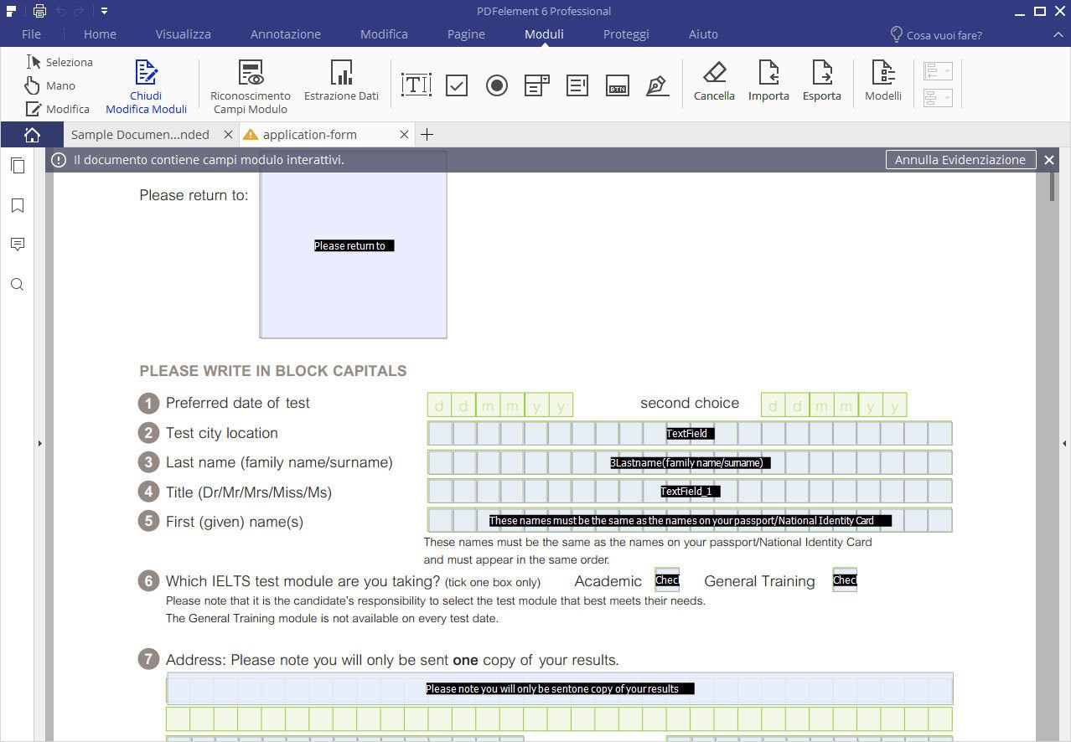Click Esporta form data
The height and width of the screenshot is (742, 1071).
tap(822, 80)
